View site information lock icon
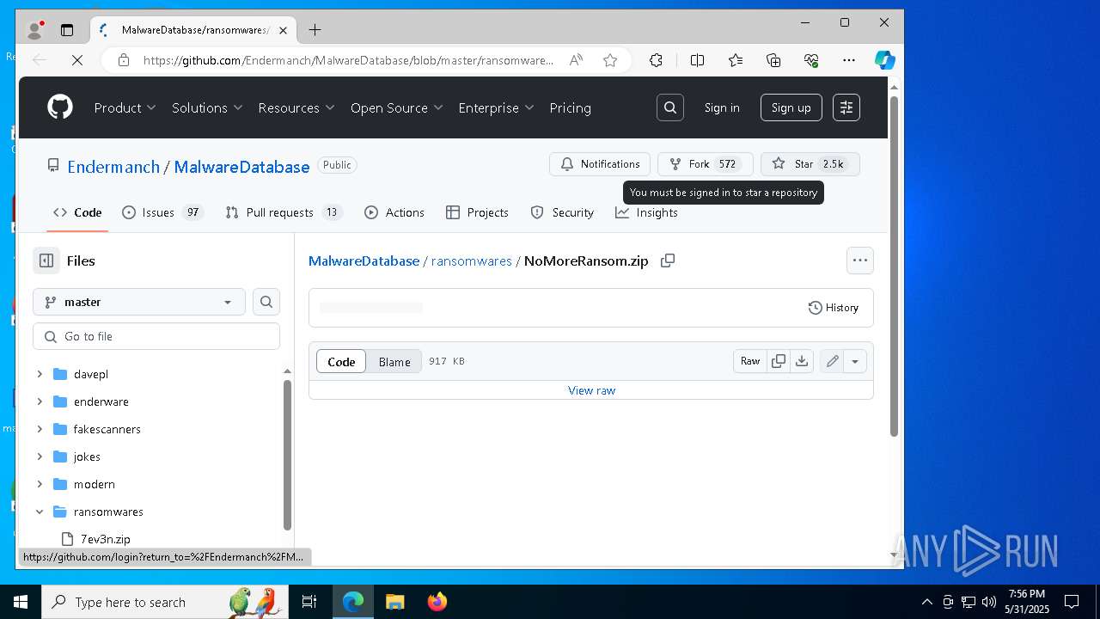1100x619 pixels. click(124, 60)
